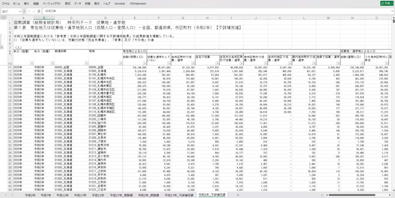The width and height of the screenshot is (395, 198).
Task: Click the 共有 share button
Action: point(387,3)
